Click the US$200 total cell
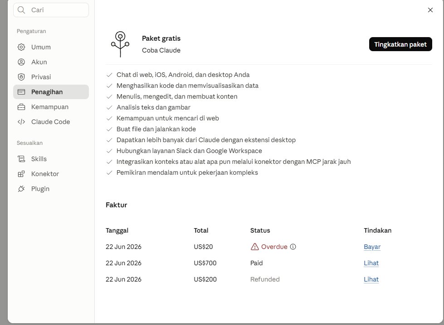 205,279
